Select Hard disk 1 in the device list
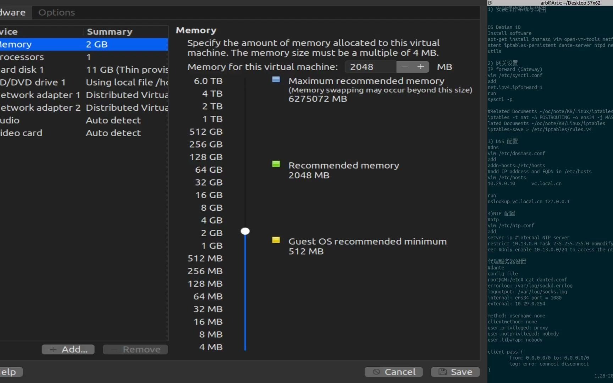This screenshot has width=613, height=383. [84, 70]
